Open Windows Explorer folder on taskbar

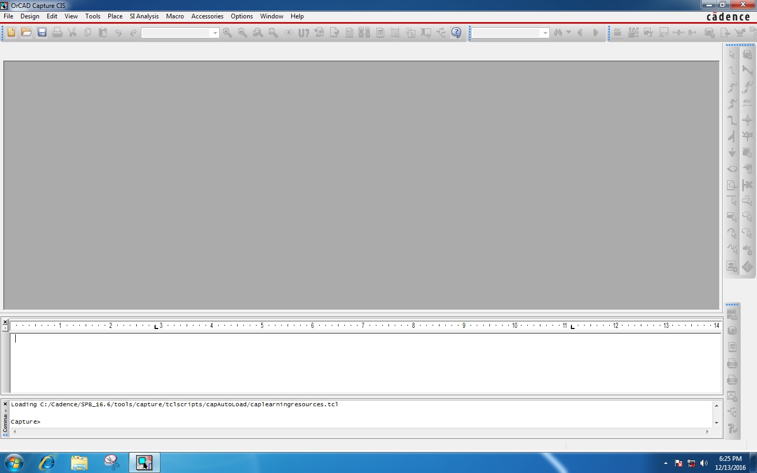point(79,462)
